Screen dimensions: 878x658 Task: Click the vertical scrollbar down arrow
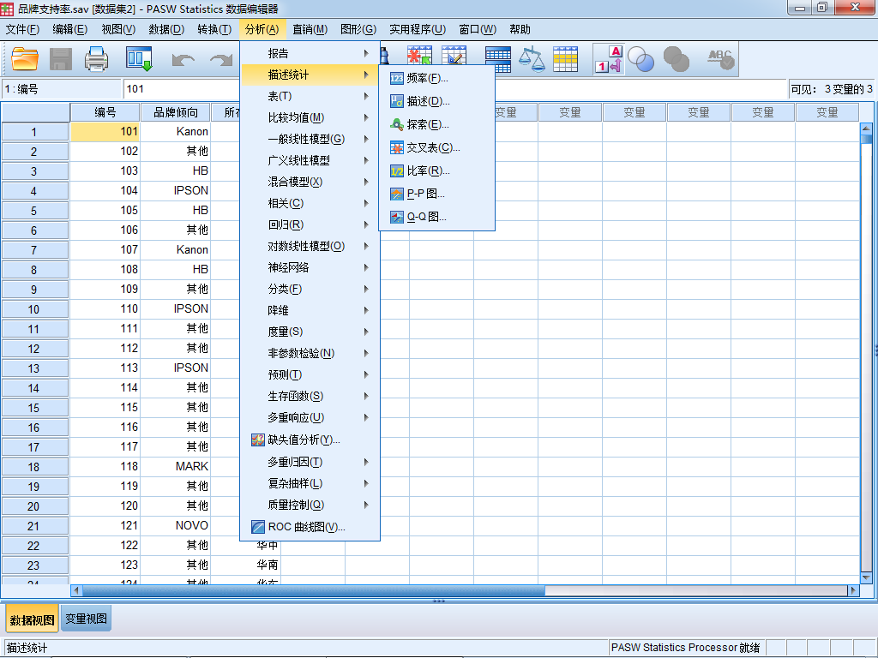(x=866, y=577)
